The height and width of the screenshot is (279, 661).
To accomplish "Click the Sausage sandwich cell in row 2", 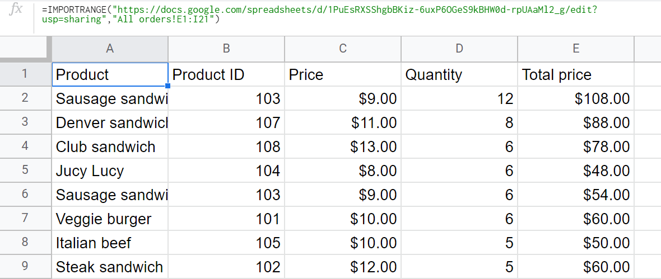I will (x=110, y=98).
